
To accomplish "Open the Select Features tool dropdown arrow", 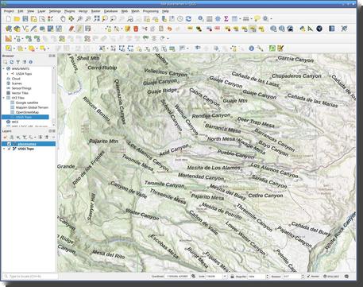I will tap(14, 48).
